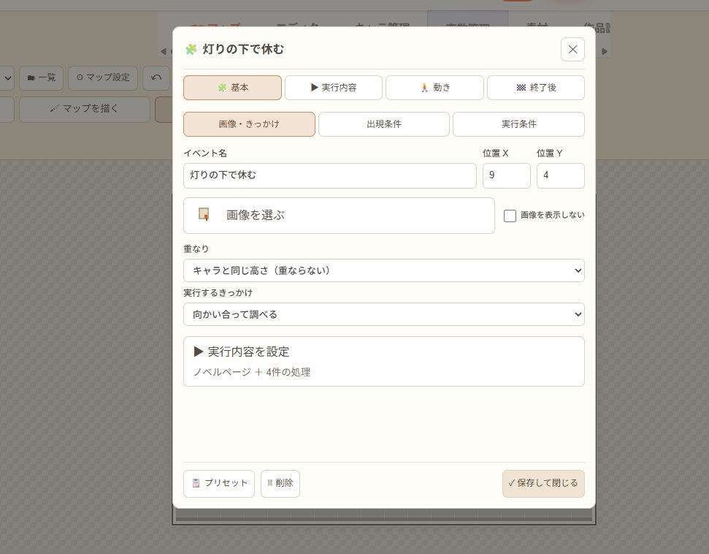Switch to the 基本 tab
Image resolution: width=709 pixels, height=554 pixels.
(x=232, y=88)
